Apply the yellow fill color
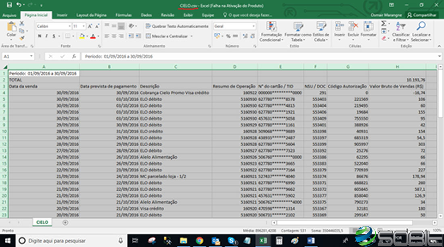 coord(82,36)
